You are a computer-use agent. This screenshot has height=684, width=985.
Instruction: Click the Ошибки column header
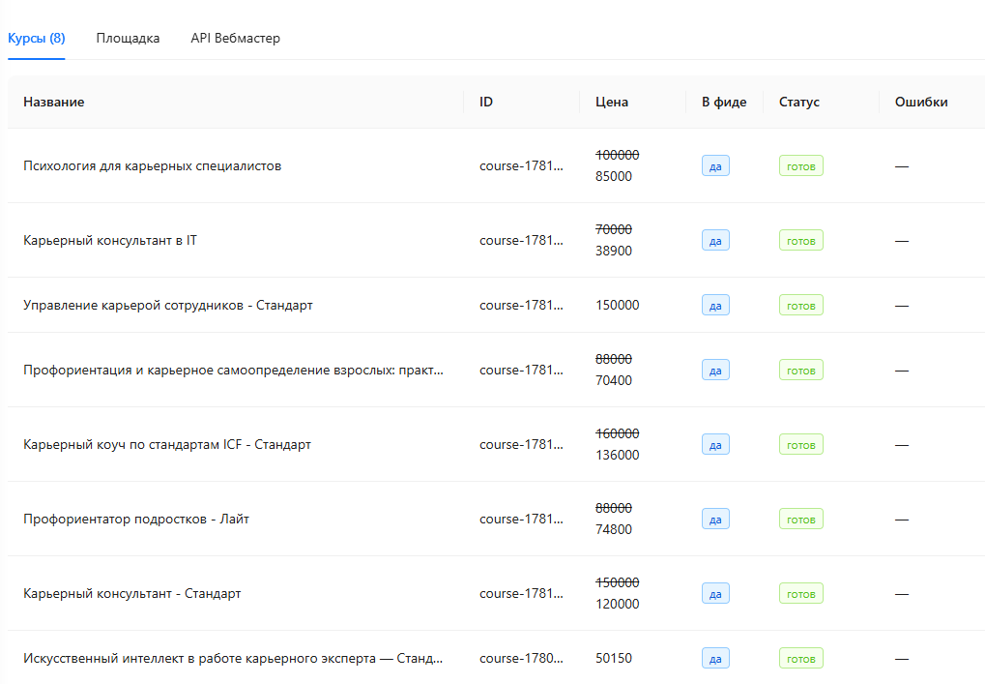click(921, 102)
